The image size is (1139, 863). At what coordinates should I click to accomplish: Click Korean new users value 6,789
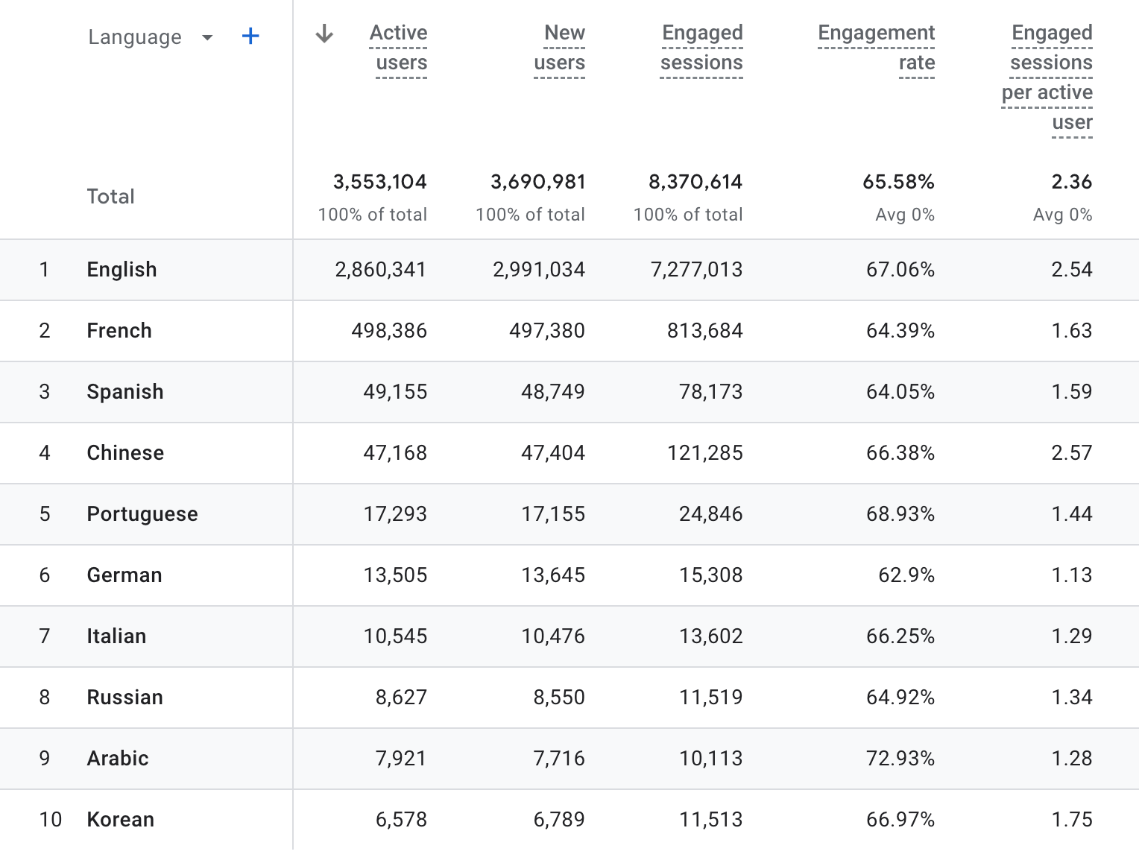click(559, 820)
